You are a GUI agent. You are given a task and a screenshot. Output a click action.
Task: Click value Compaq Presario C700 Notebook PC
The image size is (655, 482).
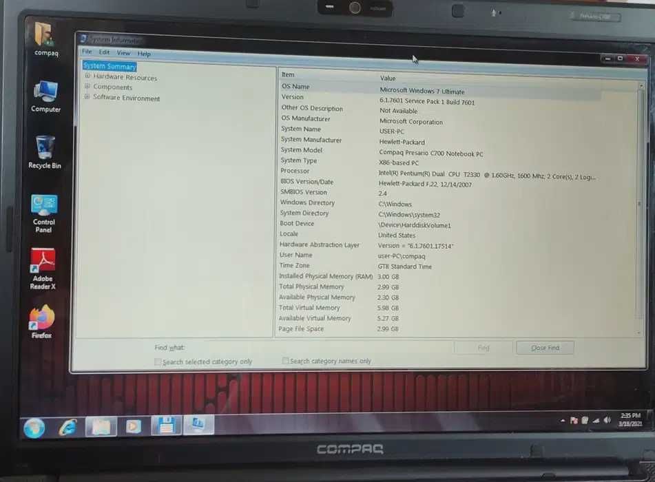pyautogui.click(x=431, y=153)
